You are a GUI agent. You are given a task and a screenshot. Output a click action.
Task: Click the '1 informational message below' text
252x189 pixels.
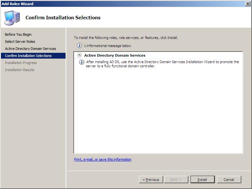(x=108, y=46)
